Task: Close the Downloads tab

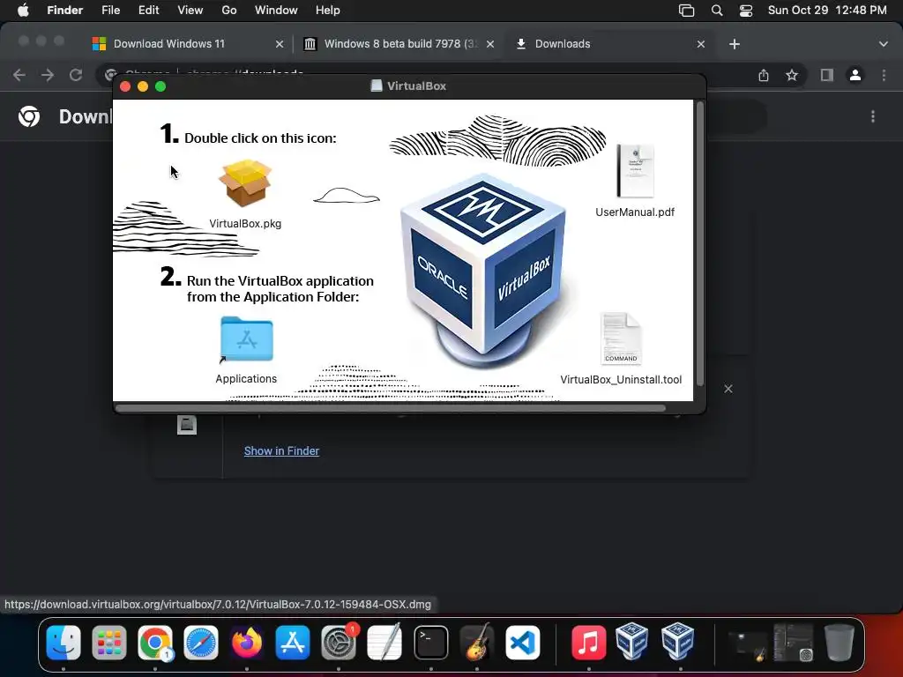Action: (x=701, y=44)
